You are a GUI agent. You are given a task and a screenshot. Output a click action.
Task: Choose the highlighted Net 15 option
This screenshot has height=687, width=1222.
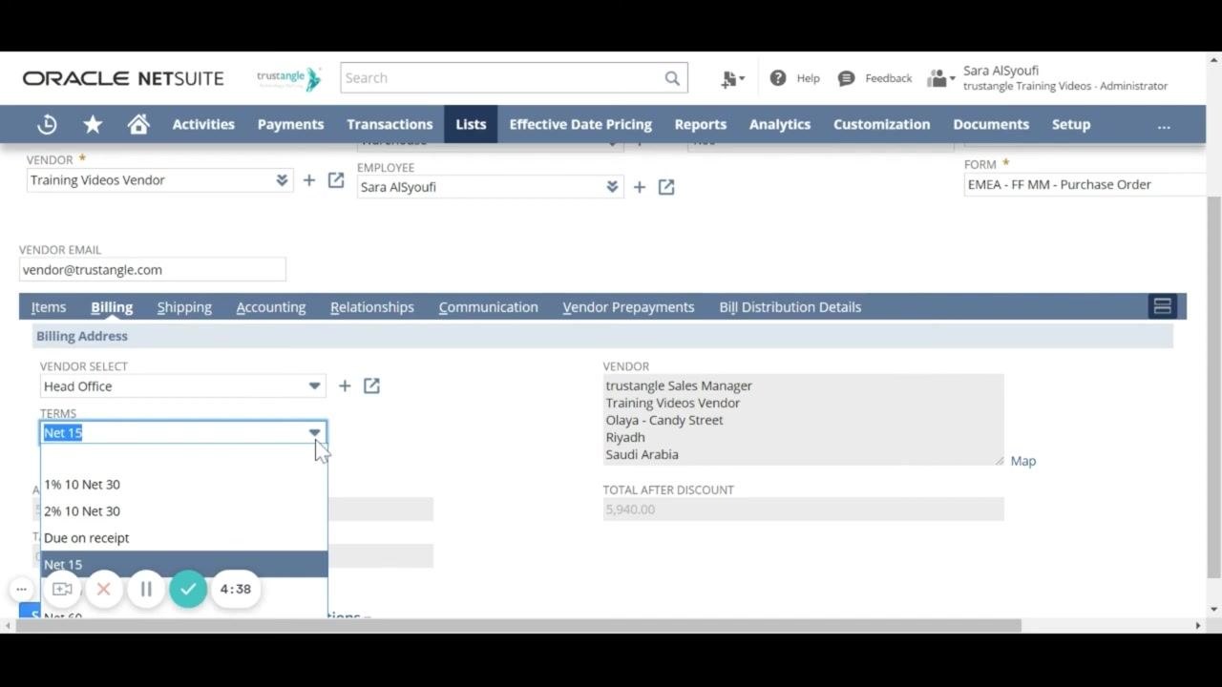[184, 564]
